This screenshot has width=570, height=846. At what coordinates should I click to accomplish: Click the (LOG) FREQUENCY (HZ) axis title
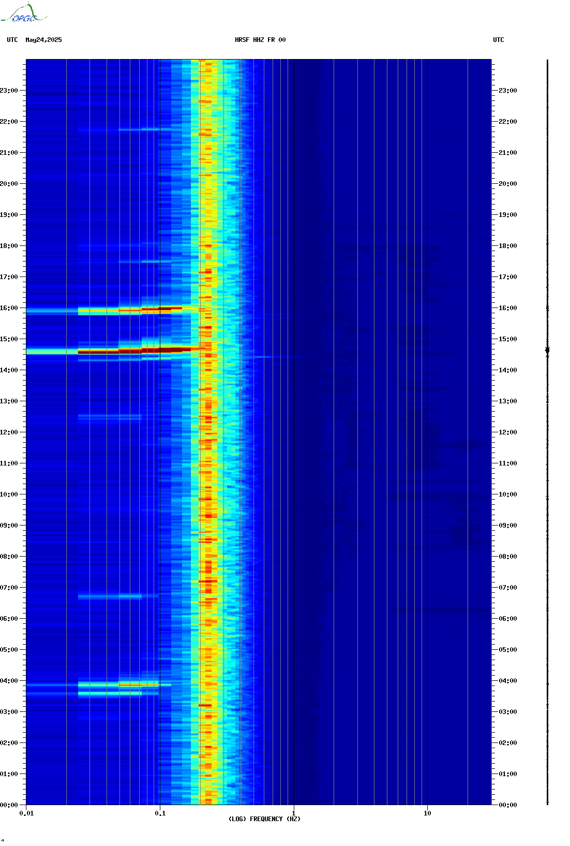[x=264, y=819]
